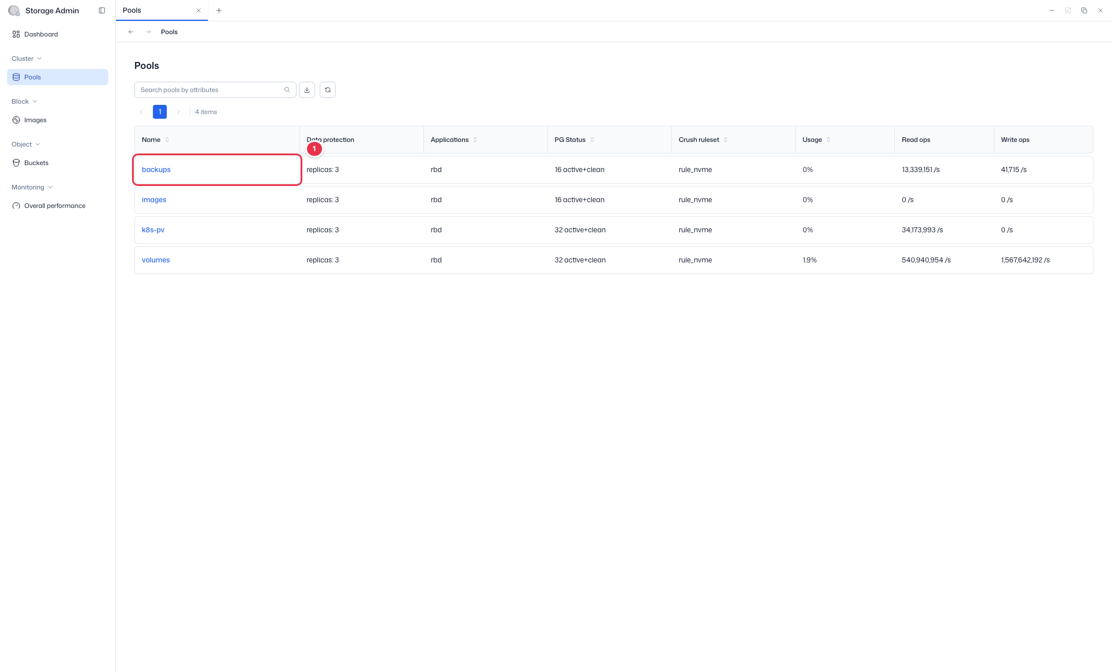Viewport: 1112px width, 672px height.
Task: Click the 1.9% usage cell
Action: tap(810, 260)
